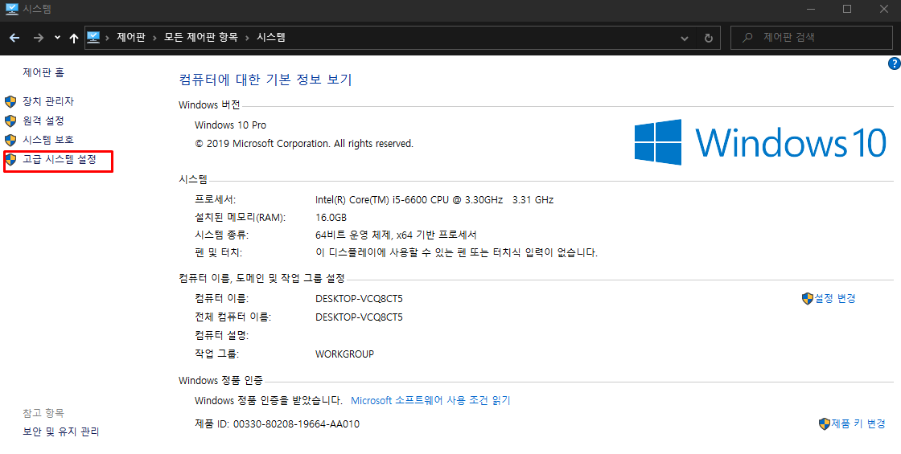The height and width of the screenshot is (454, 901).
Task: Click breadcrumb chevron after 모든 제어판 항목
Action: coord(247,38)
